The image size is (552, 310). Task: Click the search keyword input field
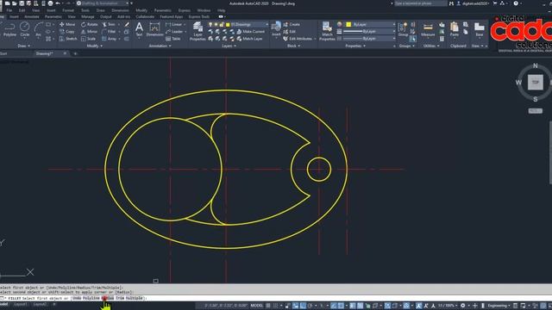tap(420, 3)
